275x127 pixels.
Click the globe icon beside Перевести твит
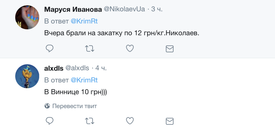click(47, 106)
